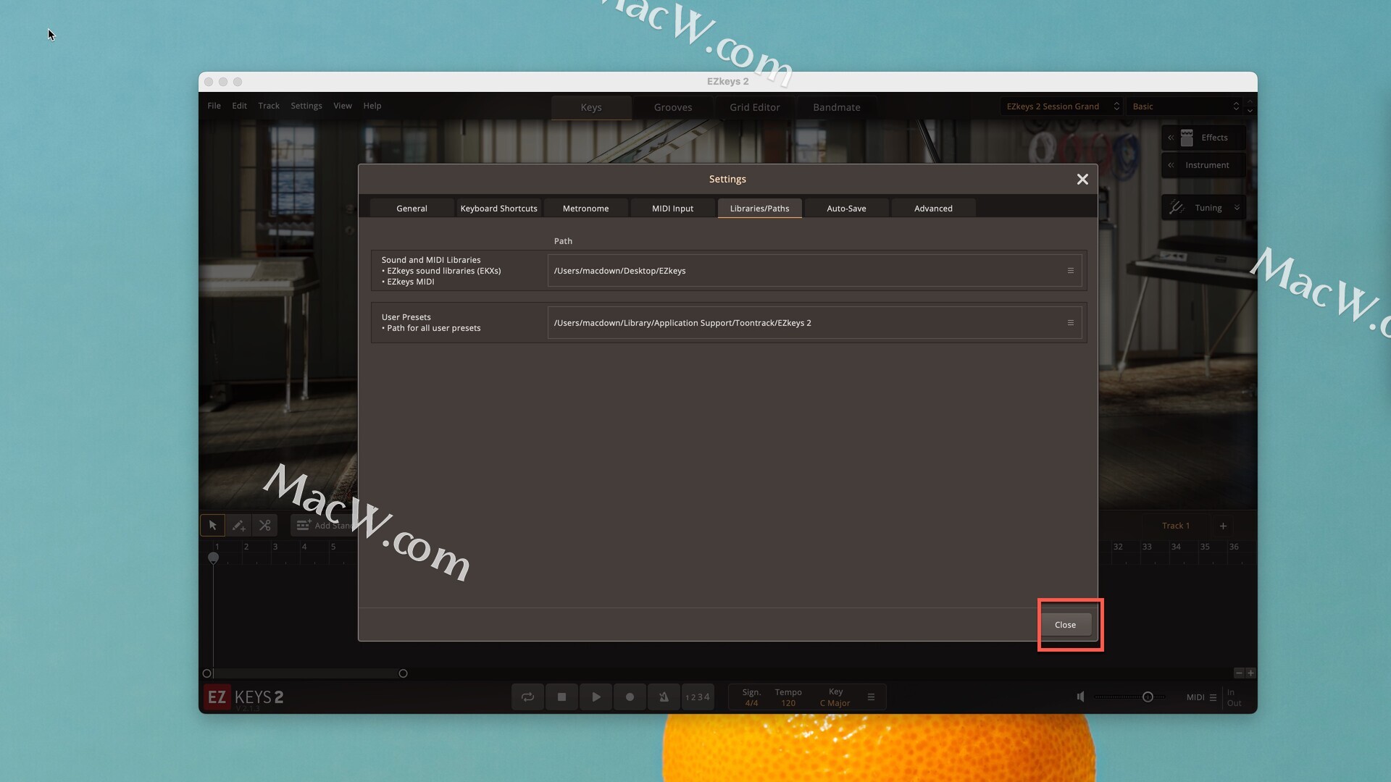
Task: Click the horizontal timeline scrollbar
Action: click(305, 673)
